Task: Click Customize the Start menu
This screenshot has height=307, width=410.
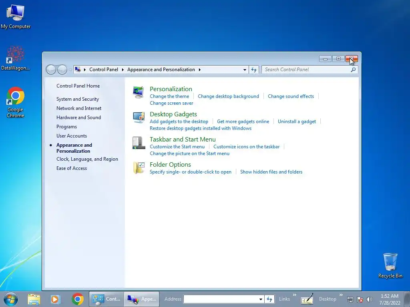Action: click(x=177, y=147)
